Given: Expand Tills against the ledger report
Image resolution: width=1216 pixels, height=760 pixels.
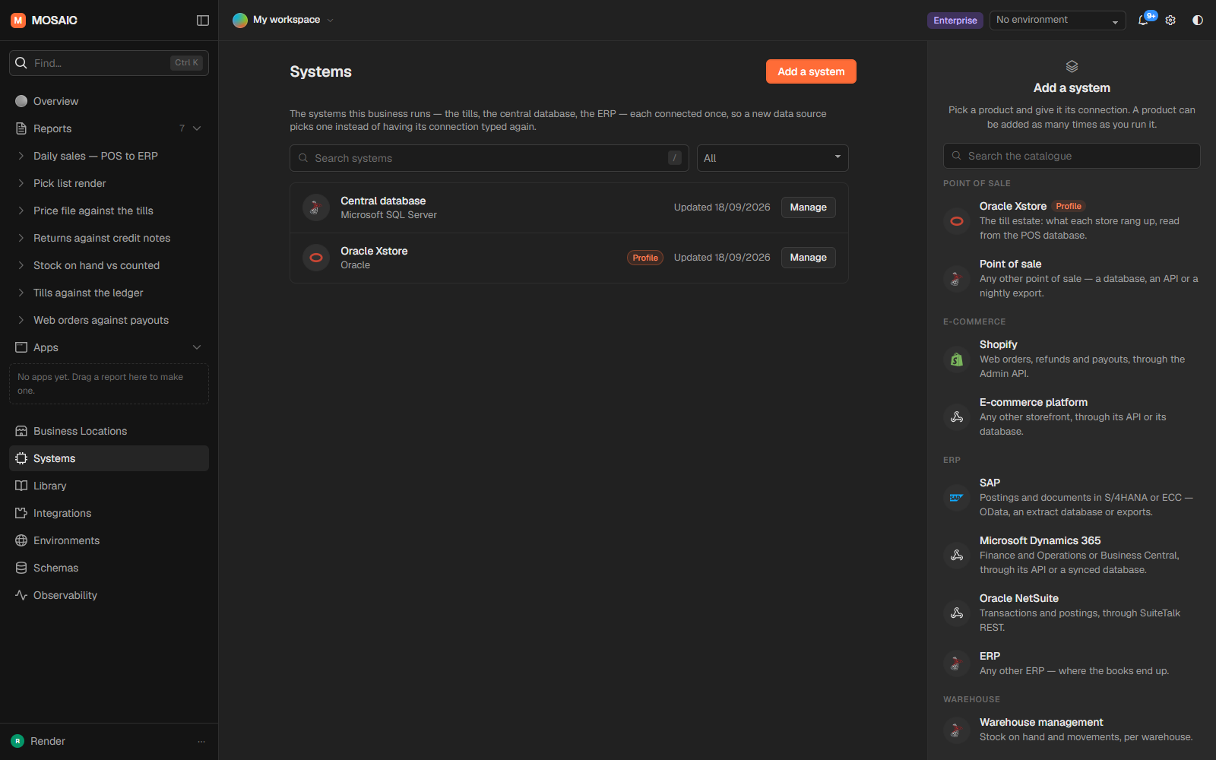Looking at the screenshot, I should pyautogui.click(x=21, y=293).
